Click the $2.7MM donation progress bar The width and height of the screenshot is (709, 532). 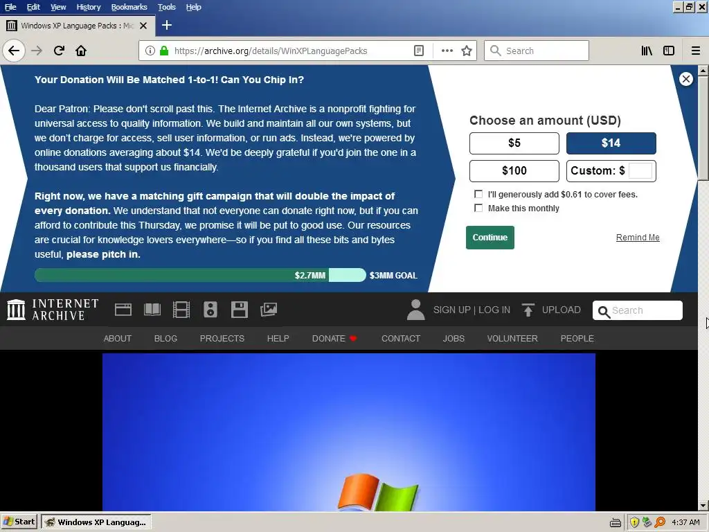(x=200, y=275)
